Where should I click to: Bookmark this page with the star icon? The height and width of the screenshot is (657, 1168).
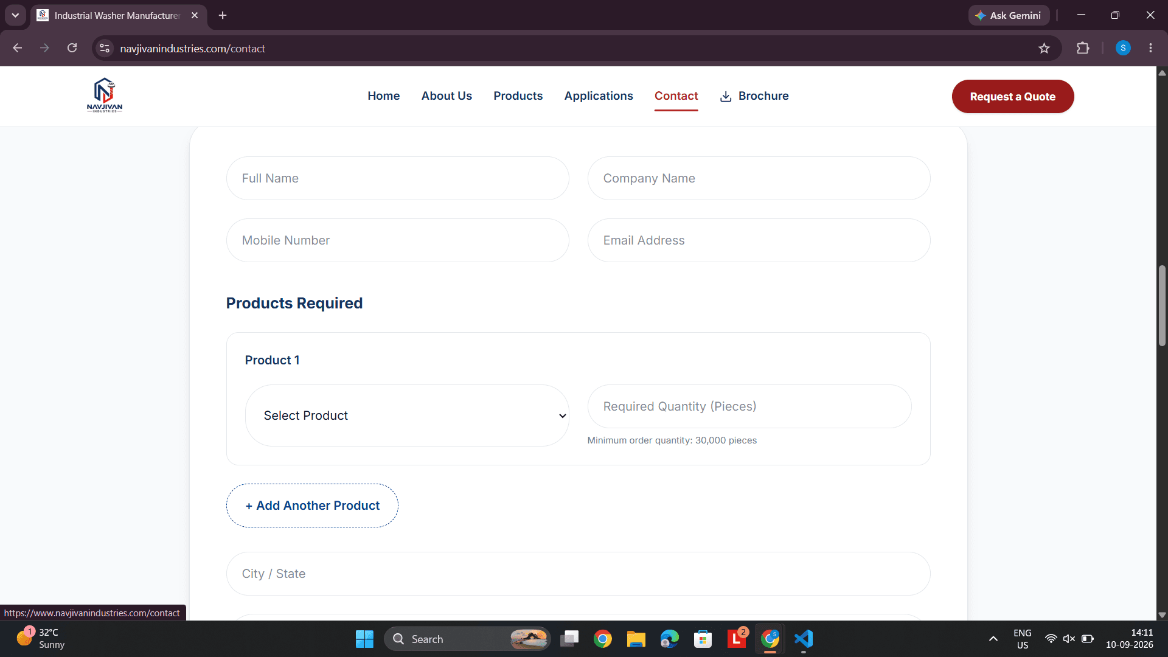point(1044,48)
